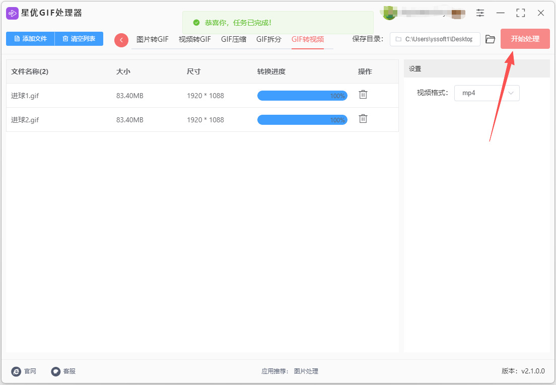Click the 进球1.gif progress bar
This screenshot has width=556, height=385.
click(x=302, y=96)
